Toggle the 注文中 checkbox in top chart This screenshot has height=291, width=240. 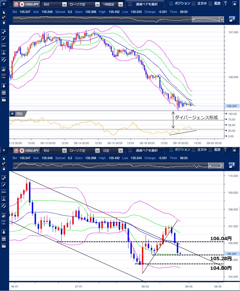[193, 4]
